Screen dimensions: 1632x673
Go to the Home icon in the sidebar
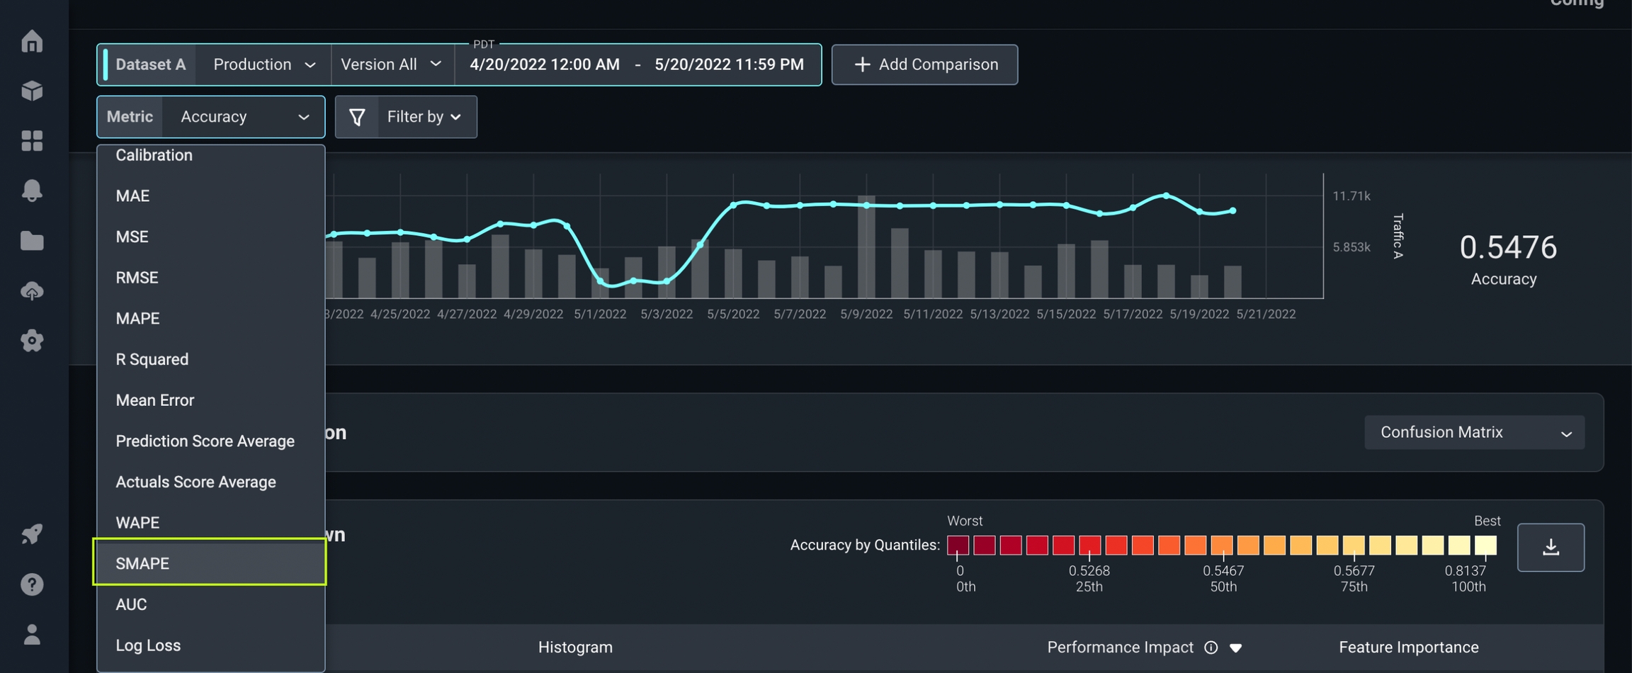32,41
